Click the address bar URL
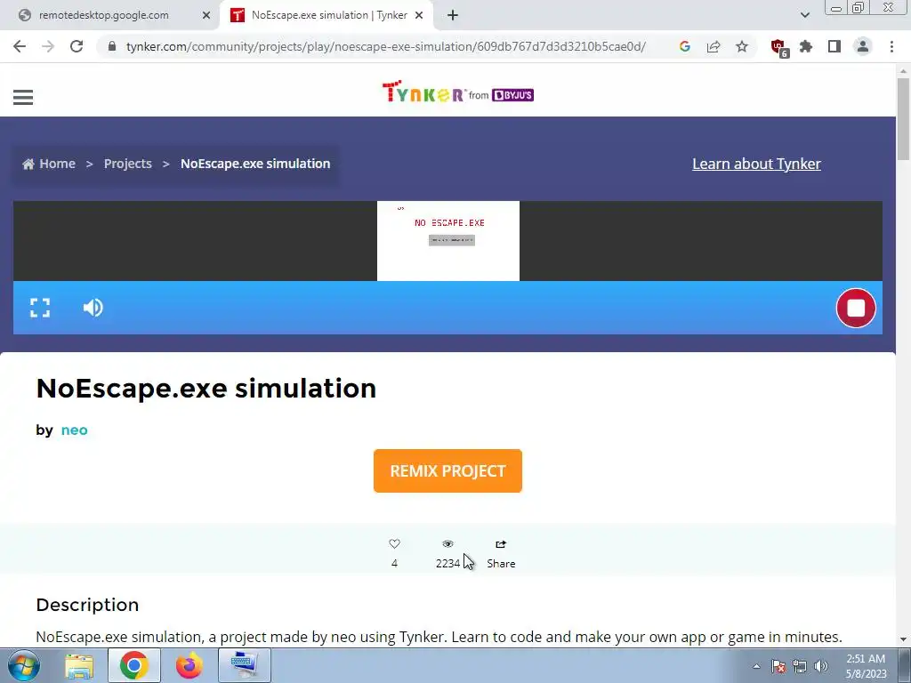This screenshot has height=683, width=911. 386,46
